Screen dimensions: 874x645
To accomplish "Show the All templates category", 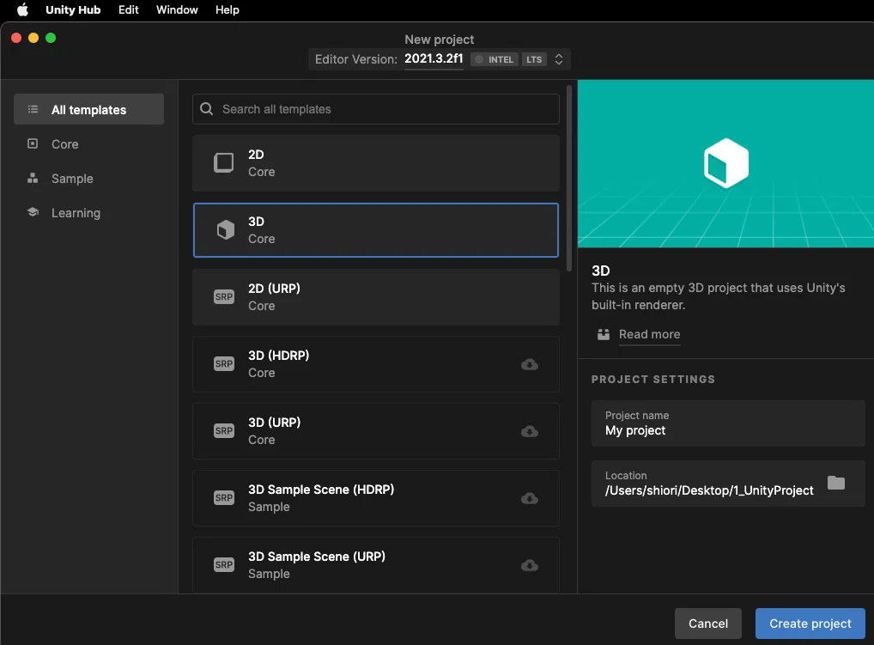I will pos(88,109).
